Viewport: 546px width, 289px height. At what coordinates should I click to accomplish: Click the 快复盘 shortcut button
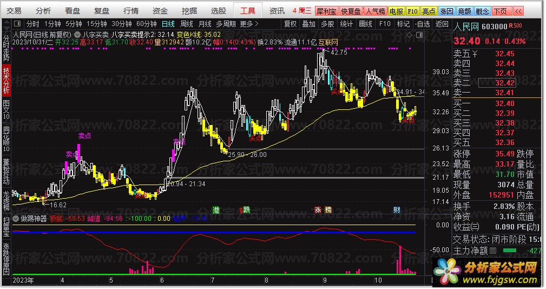[351, 11]
